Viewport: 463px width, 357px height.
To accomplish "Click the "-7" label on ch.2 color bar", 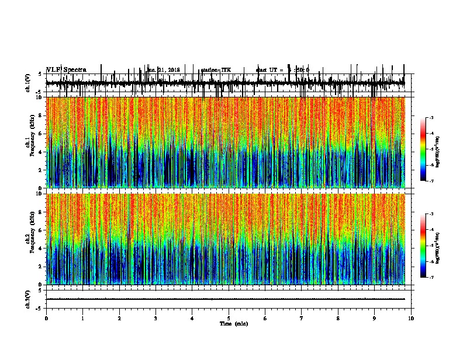I will tap(431, 278).
